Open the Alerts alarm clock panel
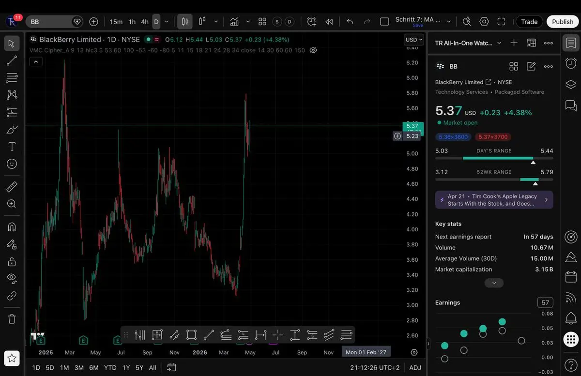581x376 pixels. point(571,63)
